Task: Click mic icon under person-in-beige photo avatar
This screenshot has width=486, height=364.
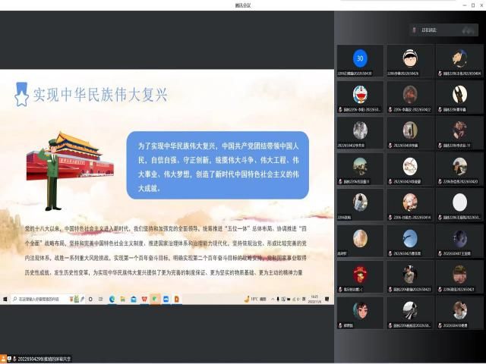Action: point(390,290)
